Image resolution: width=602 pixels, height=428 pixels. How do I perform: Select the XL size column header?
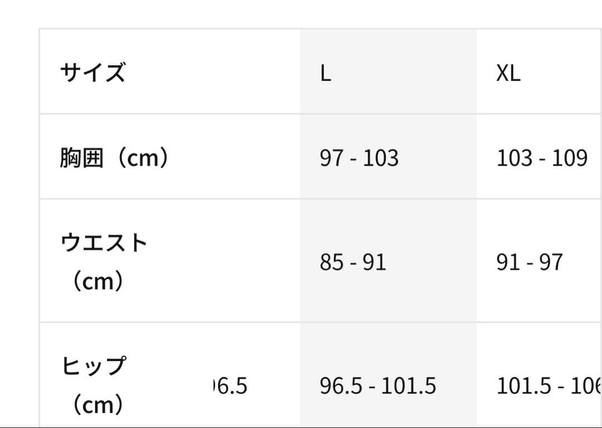[508, 73]
